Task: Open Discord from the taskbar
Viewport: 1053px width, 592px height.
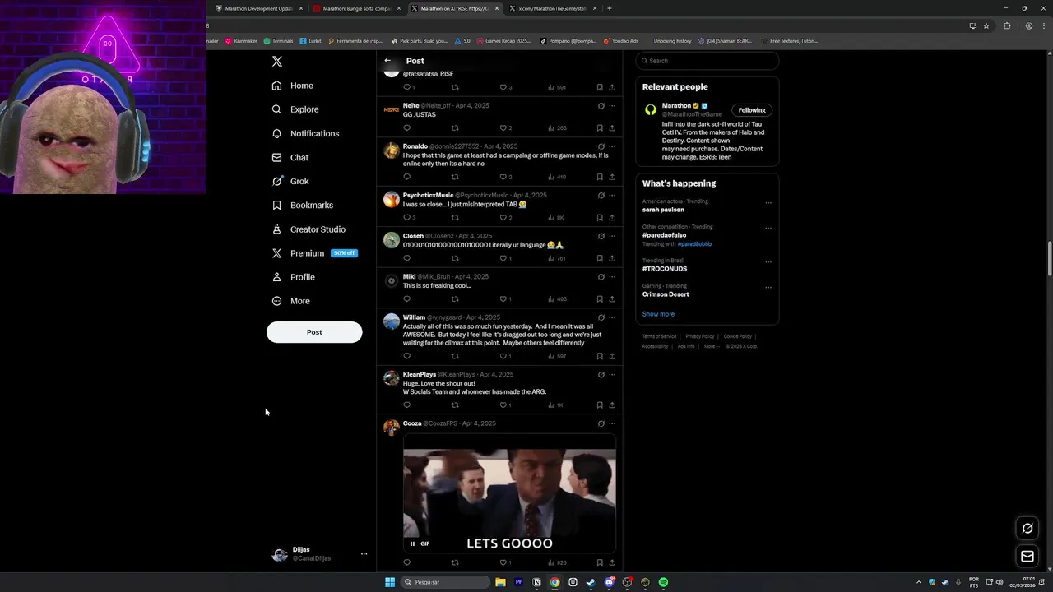Action: point(609,582)
